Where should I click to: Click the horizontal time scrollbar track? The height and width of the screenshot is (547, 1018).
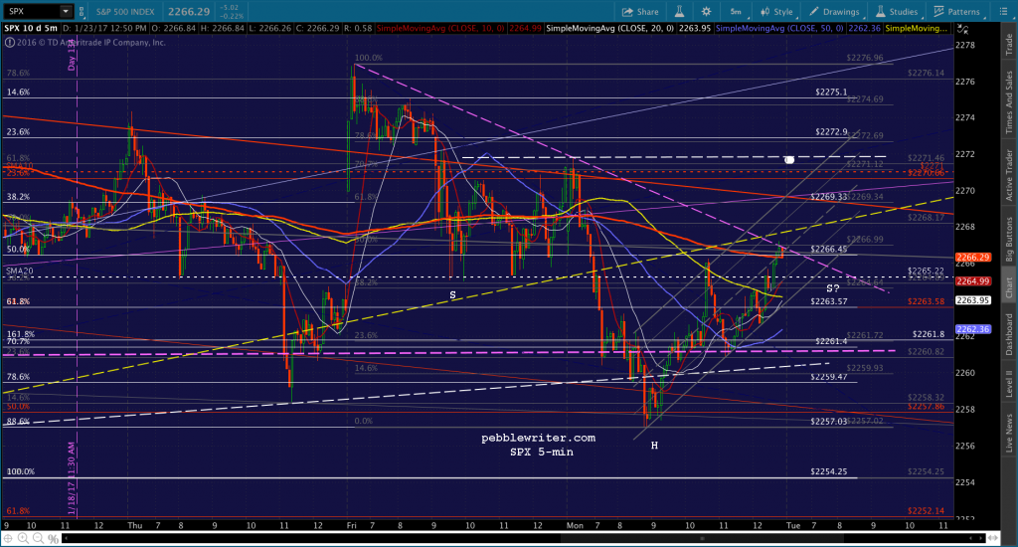[x=523, y=539]
